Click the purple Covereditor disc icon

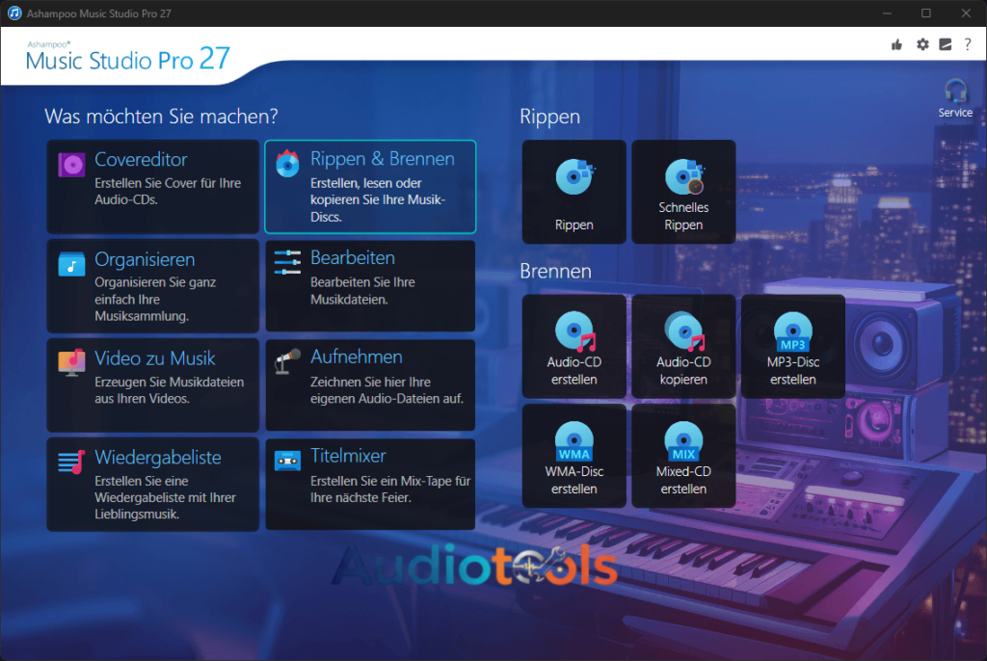pyautogui.click(x=71, y=165)
